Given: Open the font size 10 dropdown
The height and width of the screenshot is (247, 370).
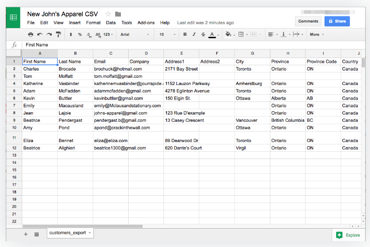Looking at the screenshot, I should 167,34.
